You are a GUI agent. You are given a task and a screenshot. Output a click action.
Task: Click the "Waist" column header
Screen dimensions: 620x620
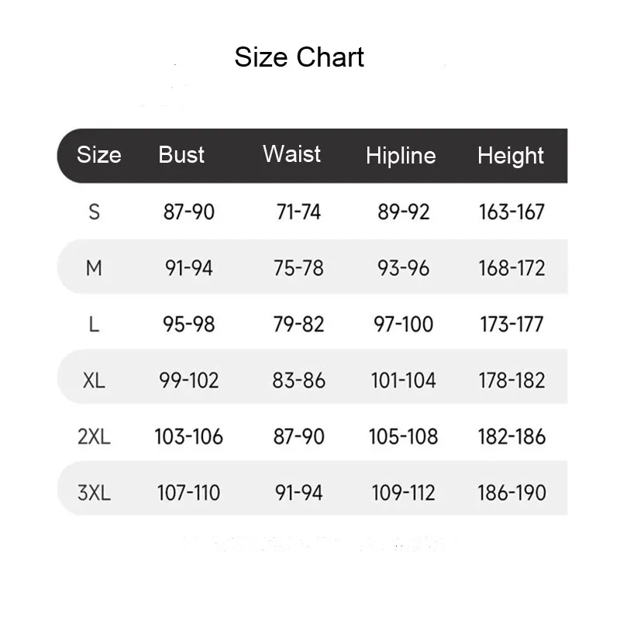pos(291,154)
